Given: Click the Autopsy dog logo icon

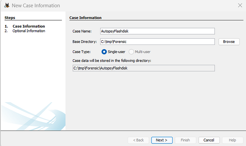Looking at the screenshot, I should click(x=7, y=6).
